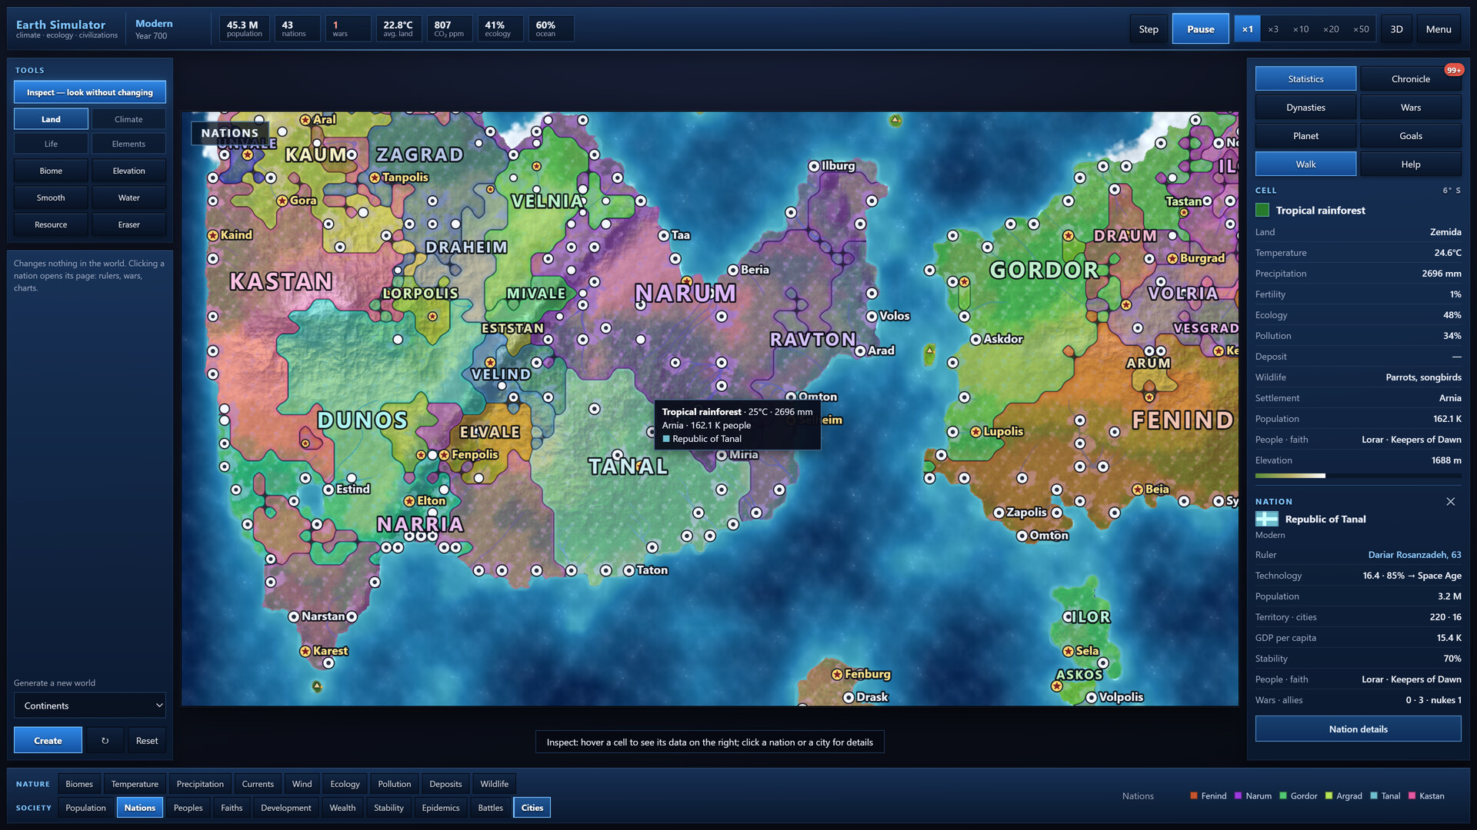Image resolution: width=1477 pixels, height=830 pixels.
Task: Click the Fenind legend color swatch
Action: point(1194,796)
